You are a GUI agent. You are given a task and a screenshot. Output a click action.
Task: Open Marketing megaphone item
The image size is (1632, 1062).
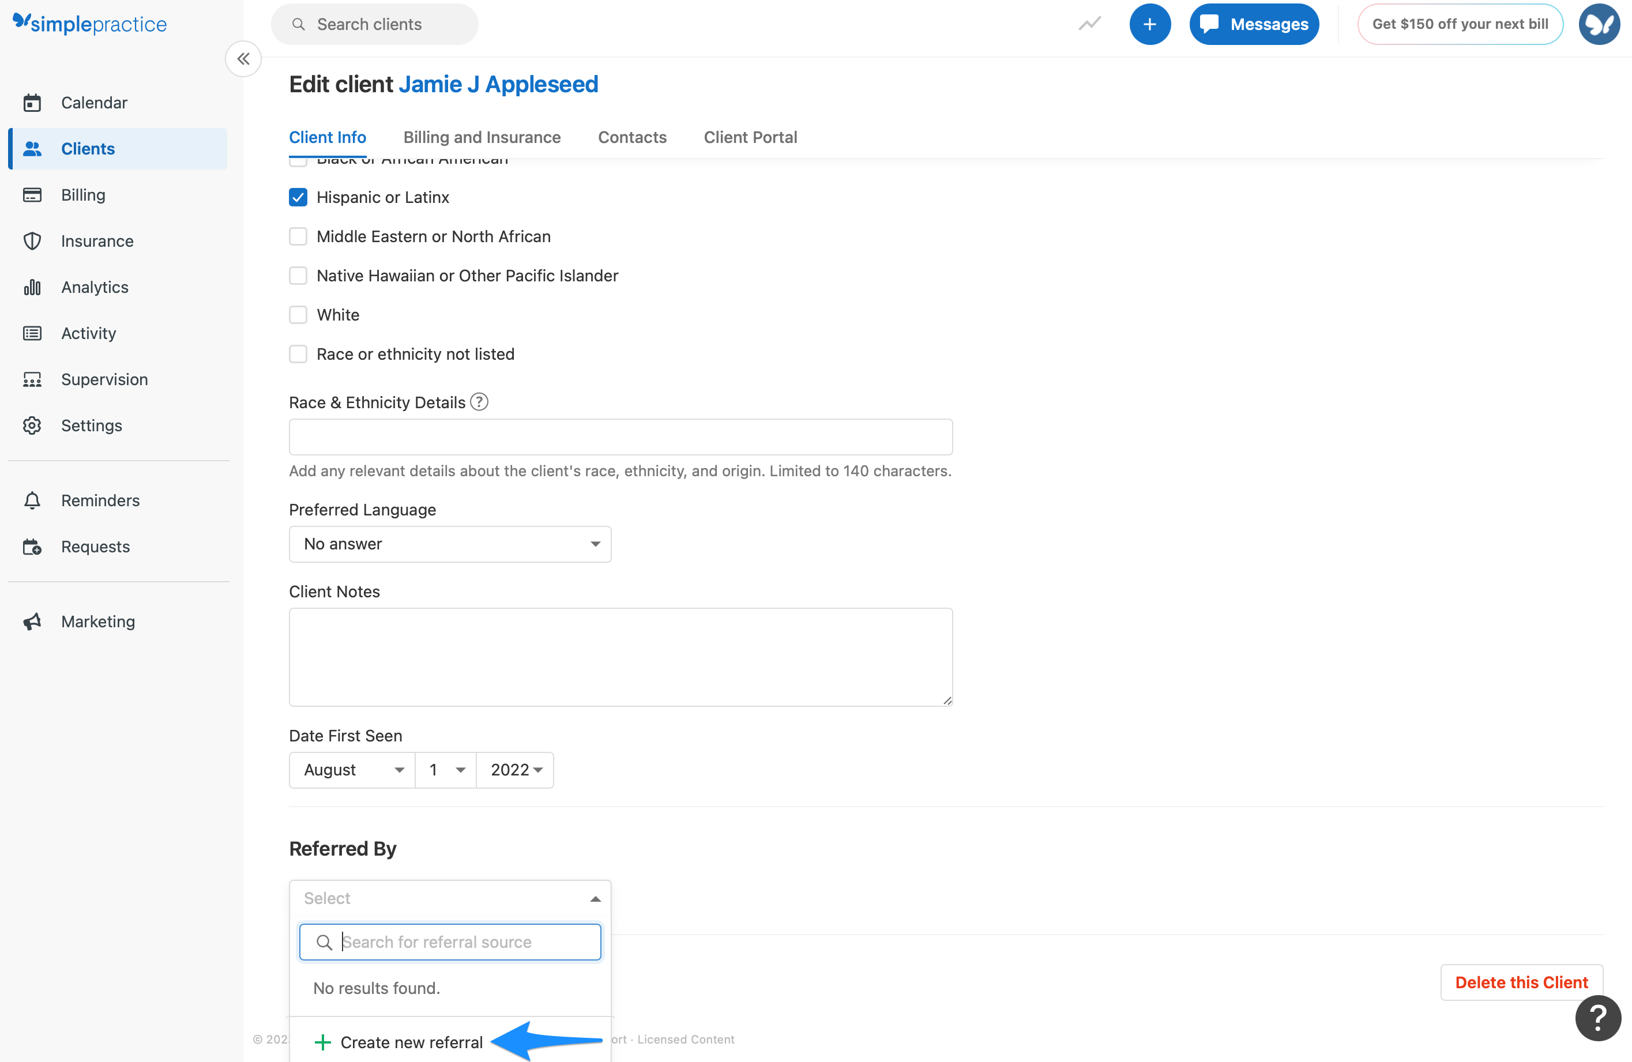coord(98,621)
